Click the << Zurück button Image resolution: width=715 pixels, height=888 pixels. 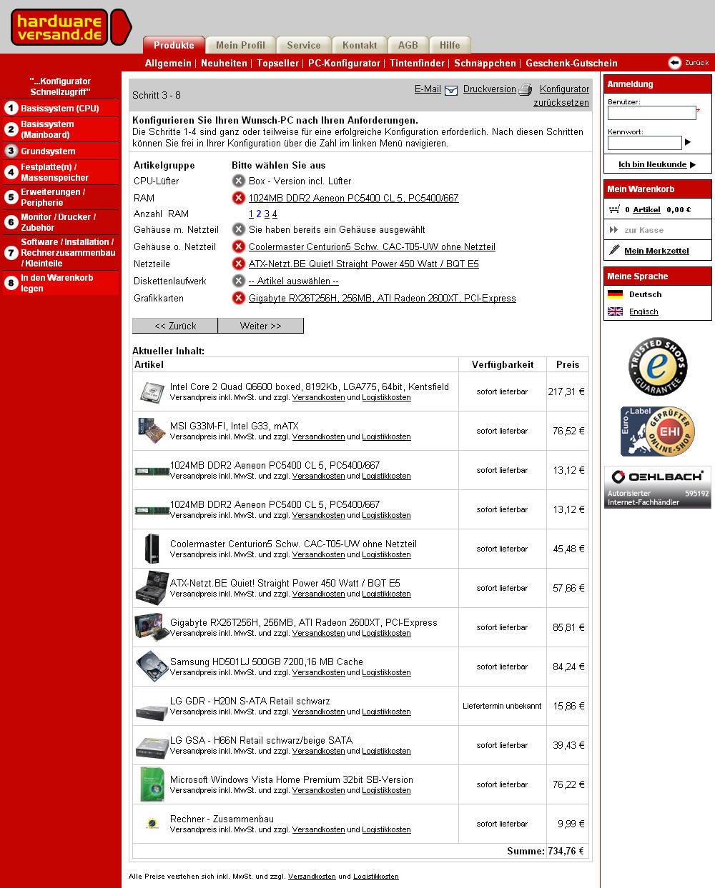tap(175, 326)
